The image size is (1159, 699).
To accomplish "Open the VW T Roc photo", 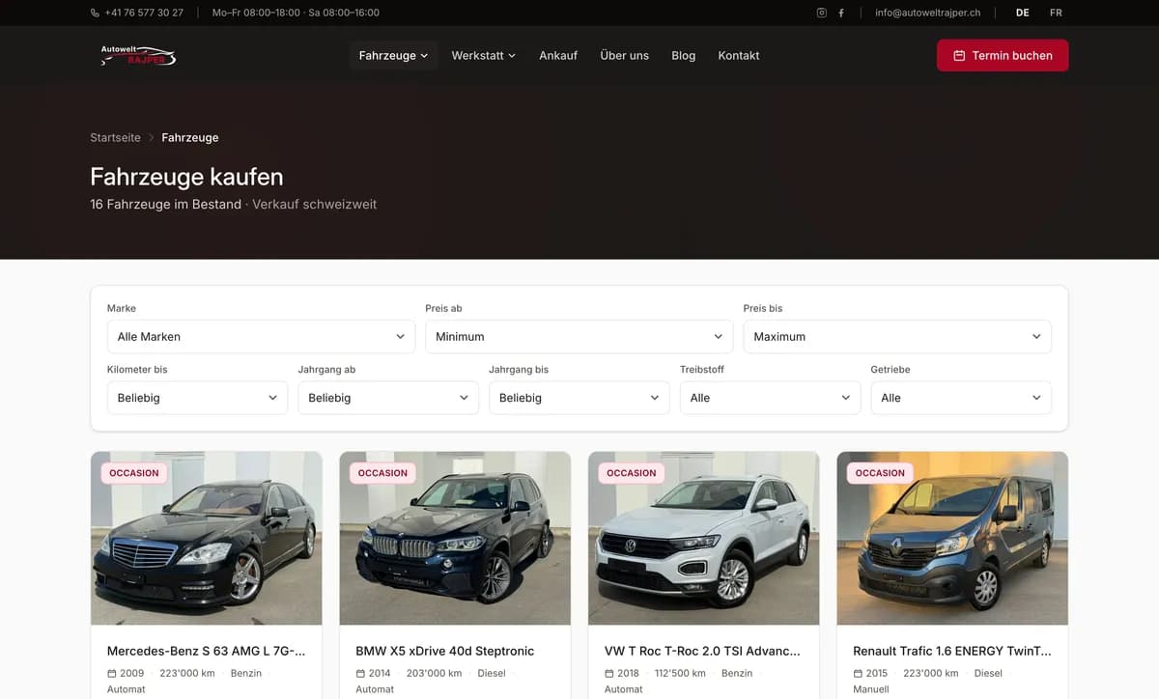I will pos(704,539).
